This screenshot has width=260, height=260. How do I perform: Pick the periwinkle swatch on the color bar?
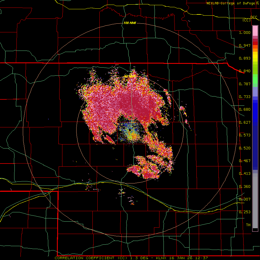tap(255, 92)
